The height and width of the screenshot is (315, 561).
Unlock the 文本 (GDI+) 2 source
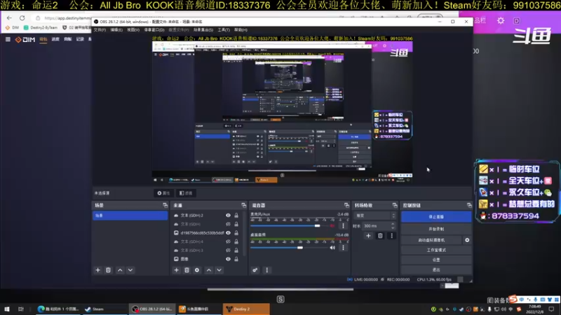coord(236,216)
